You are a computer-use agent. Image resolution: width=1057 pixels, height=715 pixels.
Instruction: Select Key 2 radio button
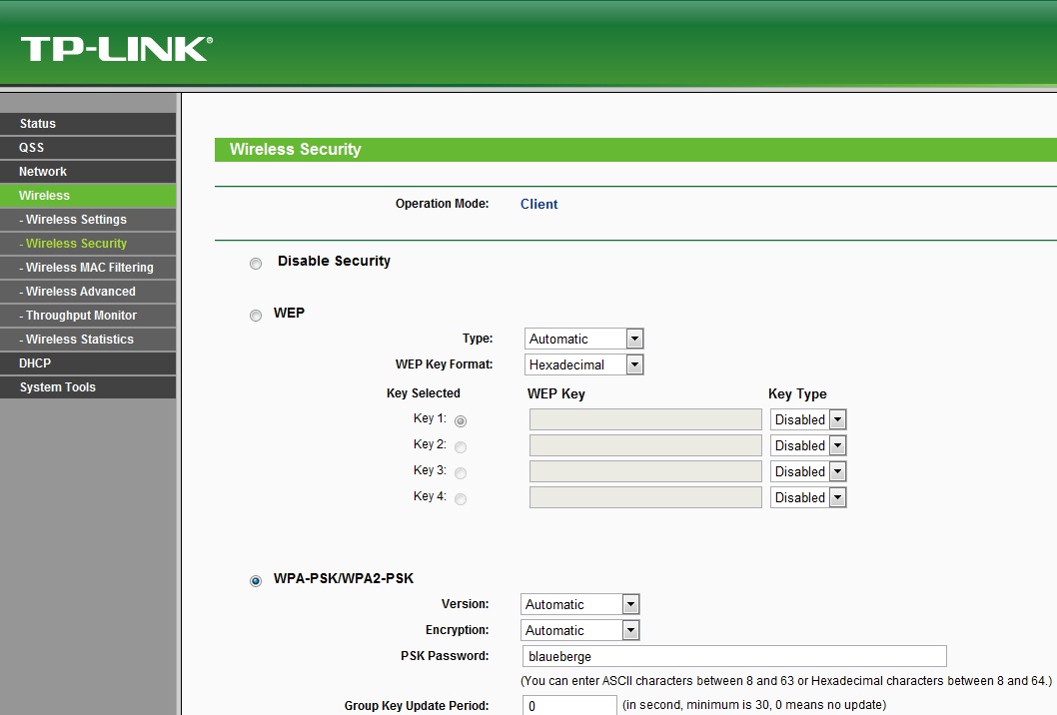(461, 446)
